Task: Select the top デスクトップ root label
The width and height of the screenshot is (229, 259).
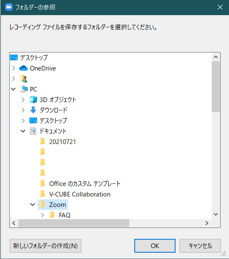Action: pyautogui.click(x=34, y=58)
